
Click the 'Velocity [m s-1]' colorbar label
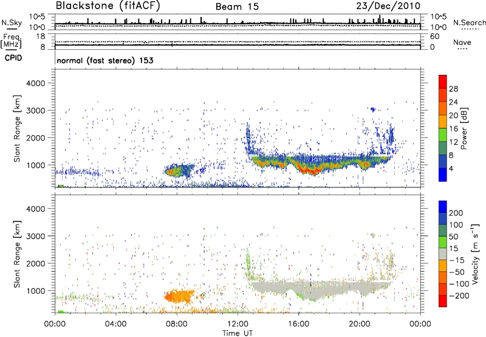click(475, 254)
